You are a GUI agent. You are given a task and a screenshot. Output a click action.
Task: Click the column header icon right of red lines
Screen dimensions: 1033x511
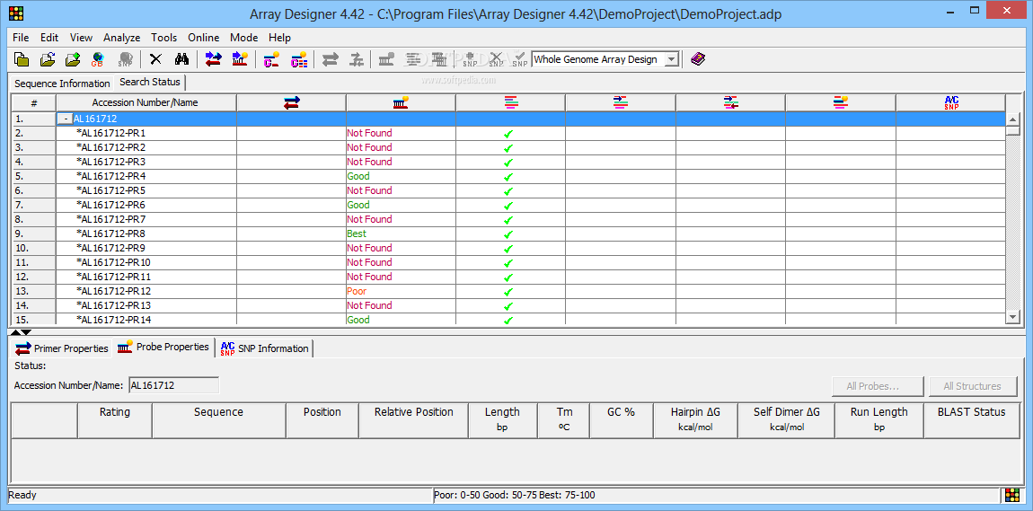coord(621,102)
